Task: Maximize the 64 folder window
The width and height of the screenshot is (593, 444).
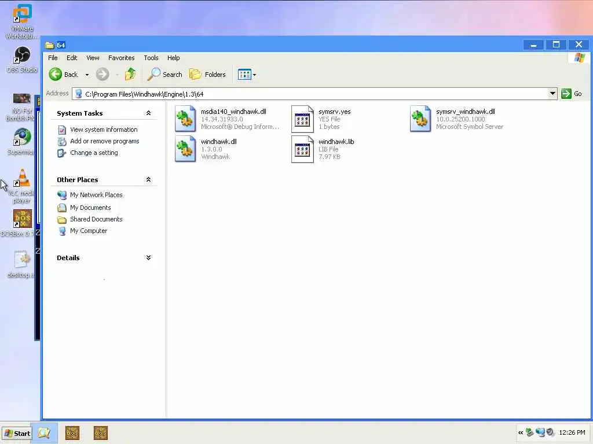Action: click(x=556, y=45)
